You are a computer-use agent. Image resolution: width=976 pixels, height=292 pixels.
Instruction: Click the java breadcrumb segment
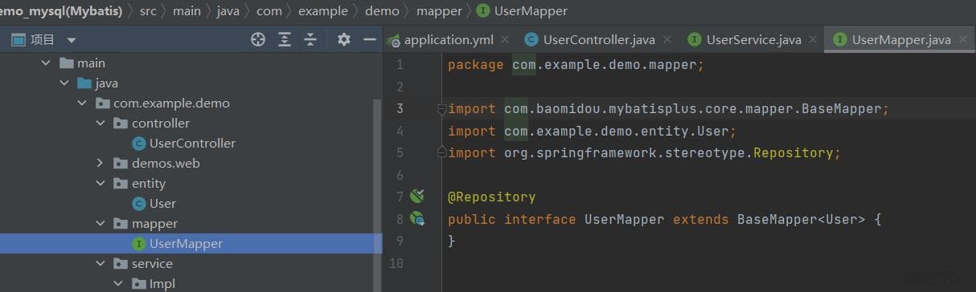pyautogui.click(x=228, y=11)
